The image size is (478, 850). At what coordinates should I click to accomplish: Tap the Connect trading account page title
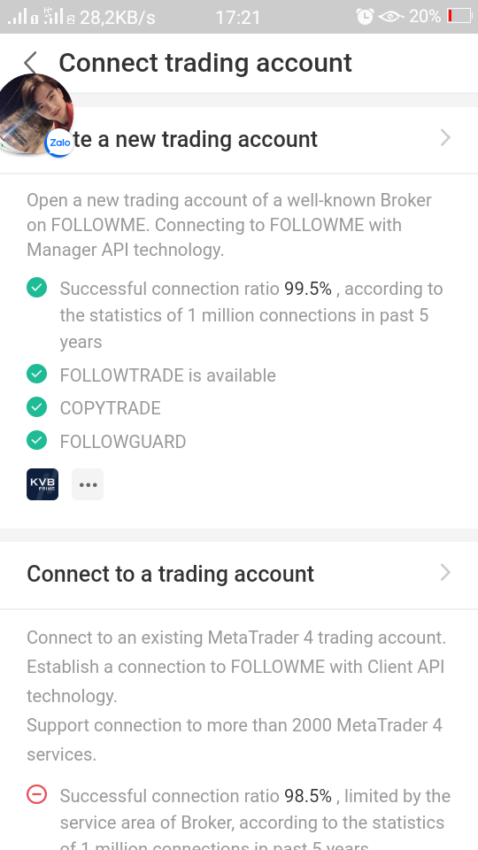(x=205, y=63)
